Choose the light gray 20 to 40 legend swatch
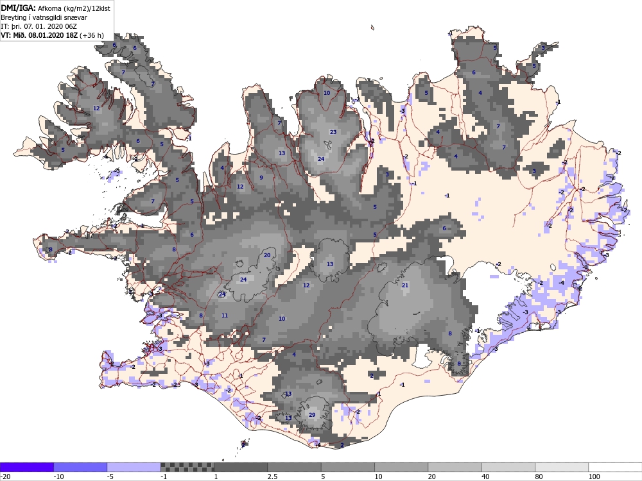This screenshot has width=642, height=481. pyautogui.click(x=455, y=467)
